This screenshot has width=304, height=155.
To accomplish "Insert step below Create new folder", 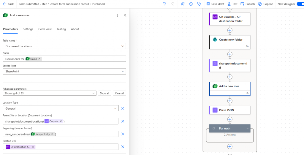I will pyautogui.click(x=230, y=54).
